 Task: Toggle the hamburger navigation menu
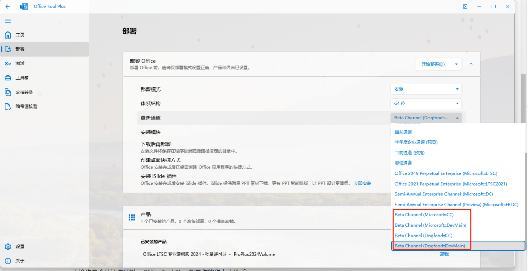point(8,21)
